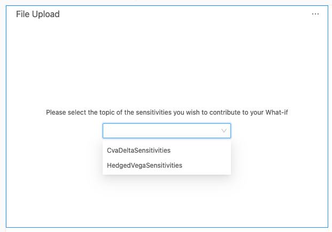332x232 pixels.
Task: Click the "File Upload" header label
Action: pyautogui.click(x=37, y=14)
